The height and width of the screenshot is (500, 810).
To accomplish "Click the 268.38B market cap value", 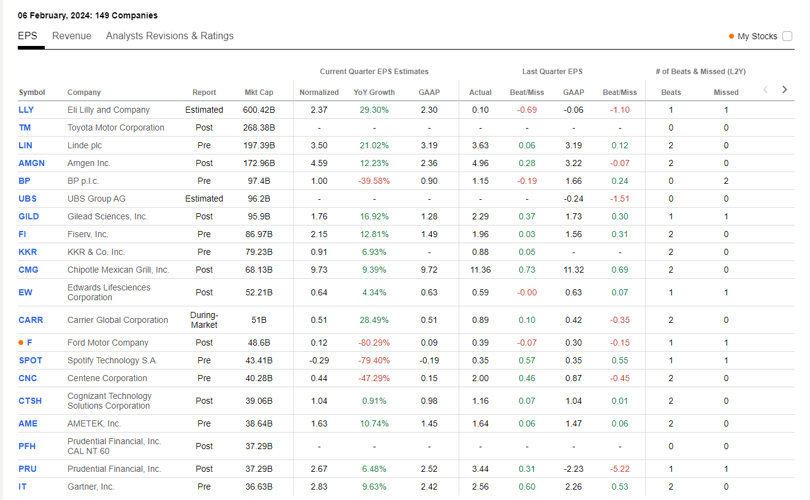I will tap(259, 127).
